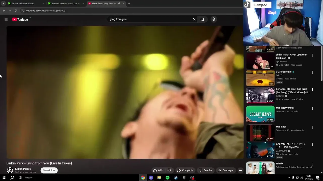This screenshot has height=181, width=323.
Task: Open options for Mi Mix
Action: click(x=312, y=164)
